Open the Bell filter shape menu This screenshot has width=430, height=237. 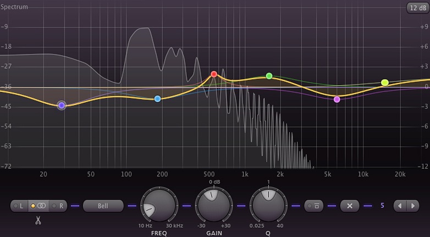[x=103, y=206]
